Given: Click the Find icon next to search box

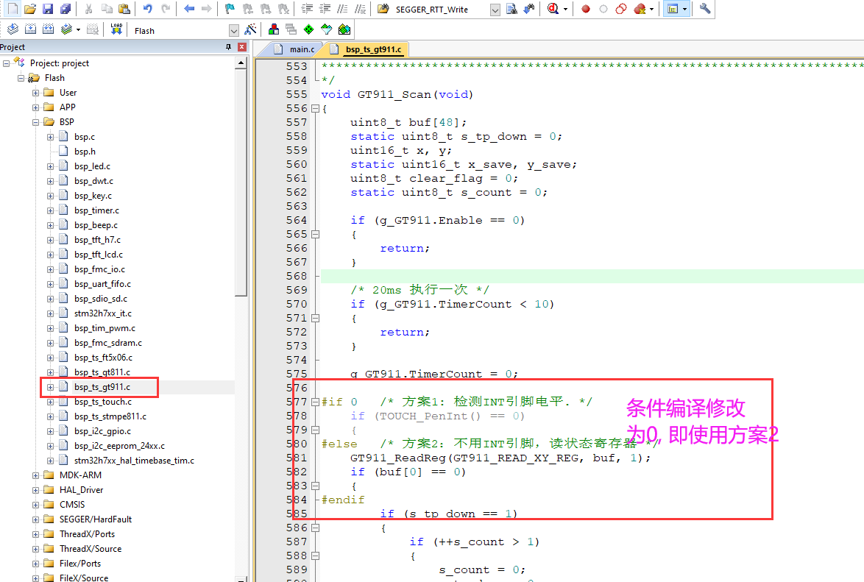Looking at the screenshot, I should [511, 9].
